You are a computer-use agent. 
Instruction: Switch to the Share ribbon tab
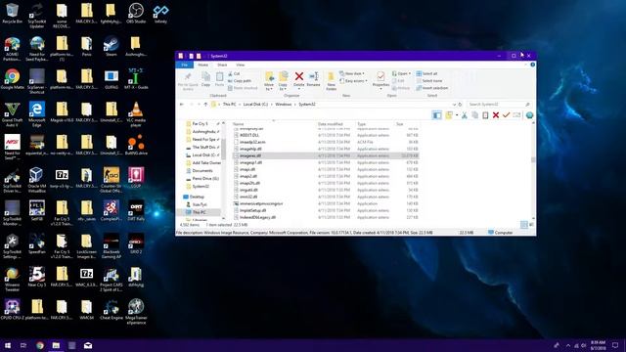click(x=222, y=65)
